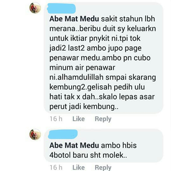The width and height of the screenshot is (171, 171).
Task: Click the 16 h timestamp under first comment
Action: (x=56, y=119)
